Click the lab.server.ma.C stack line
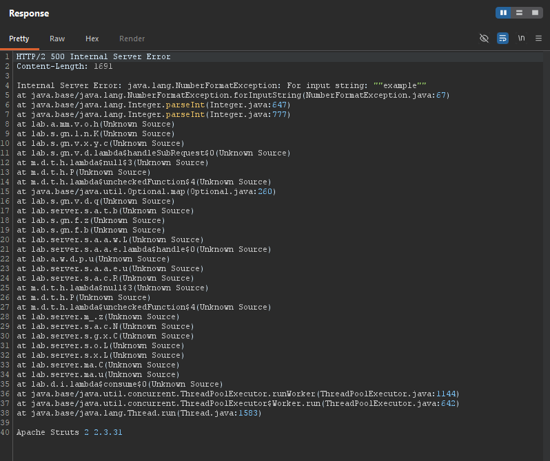The image size is (550, 461). [98, 365]
